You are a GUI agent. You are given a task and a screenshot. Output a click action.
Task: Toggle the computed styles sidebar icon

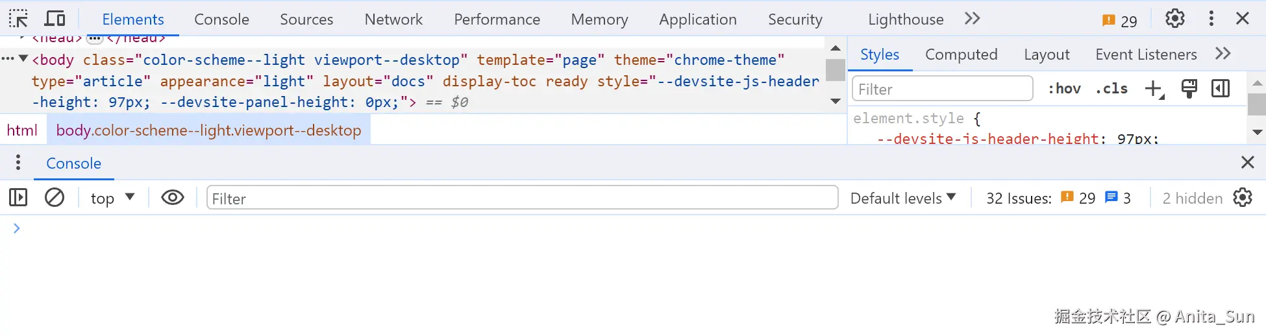(1221, 88)
